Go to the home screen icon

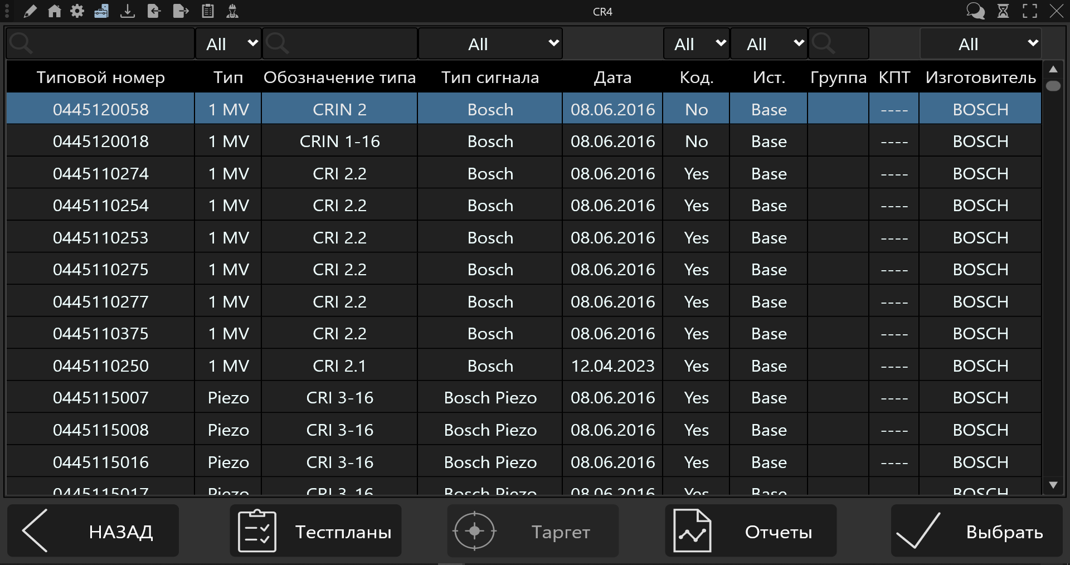pyautogui.click(x=54, y=11)
